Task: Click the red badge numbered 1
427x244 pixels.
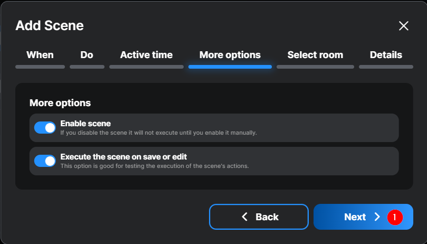Action: (395, 217)
